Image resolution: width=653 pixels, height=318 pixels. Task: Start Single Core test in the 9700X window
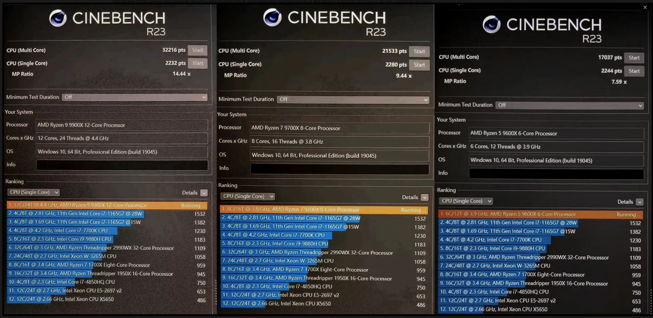click(419, 65)
